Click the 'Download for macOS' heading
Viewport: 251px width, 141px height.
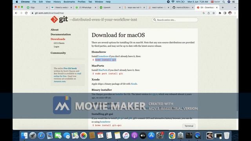pos(118,35)
